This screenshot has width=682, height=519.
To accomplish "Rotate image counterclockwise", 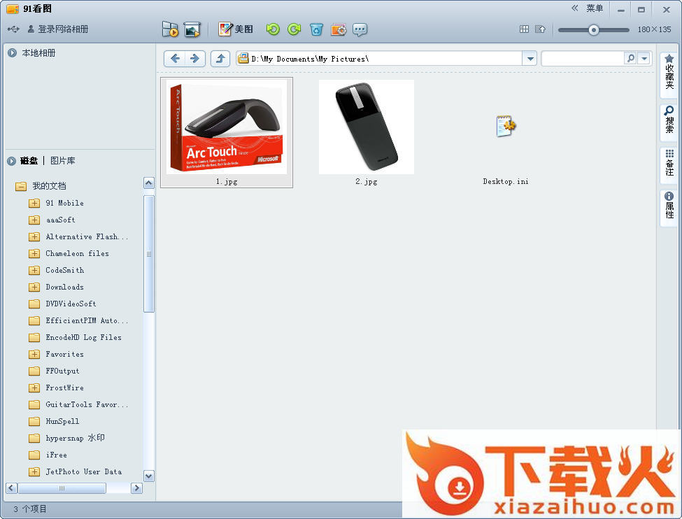I will coord(273,29).
